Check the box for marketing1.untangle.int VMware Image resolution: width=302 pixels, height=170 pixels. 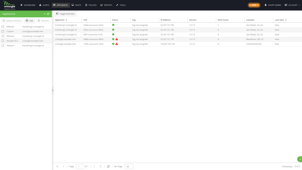click(x=3, y=36)
